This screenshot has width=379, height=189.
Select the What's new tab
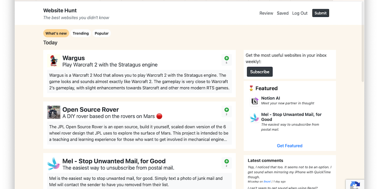point(56,34)
